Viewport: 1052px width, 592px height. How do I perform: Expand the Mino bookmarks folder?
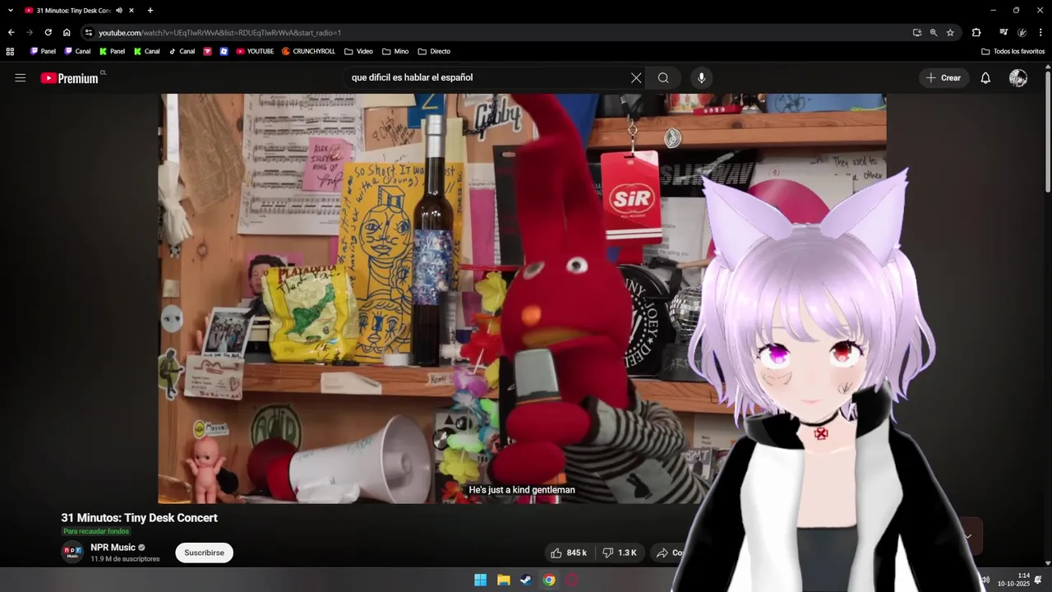395,51
